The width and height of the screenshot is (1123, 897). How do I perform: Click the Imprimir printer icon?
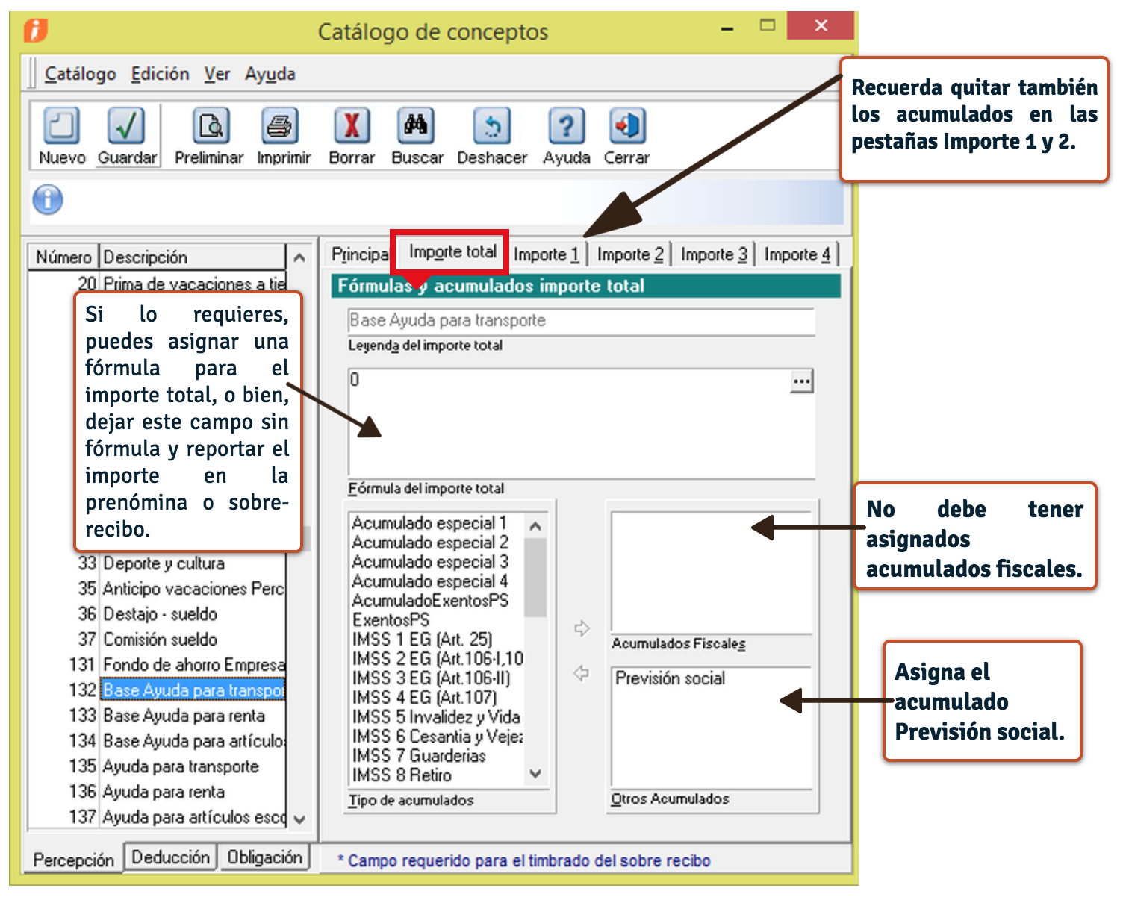point(280,127)
